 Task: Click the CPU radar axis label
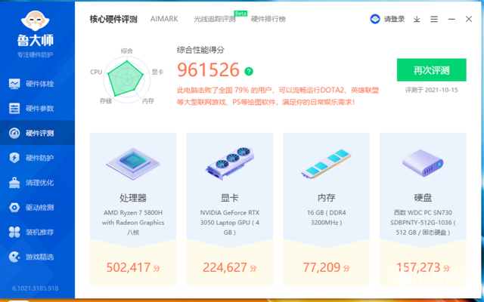tap(96, 72)
